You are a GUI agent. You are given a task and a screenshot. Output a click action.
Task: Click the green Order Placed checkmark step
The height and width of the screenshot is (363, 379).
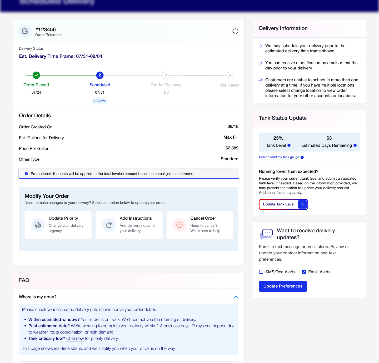[36, 75]
